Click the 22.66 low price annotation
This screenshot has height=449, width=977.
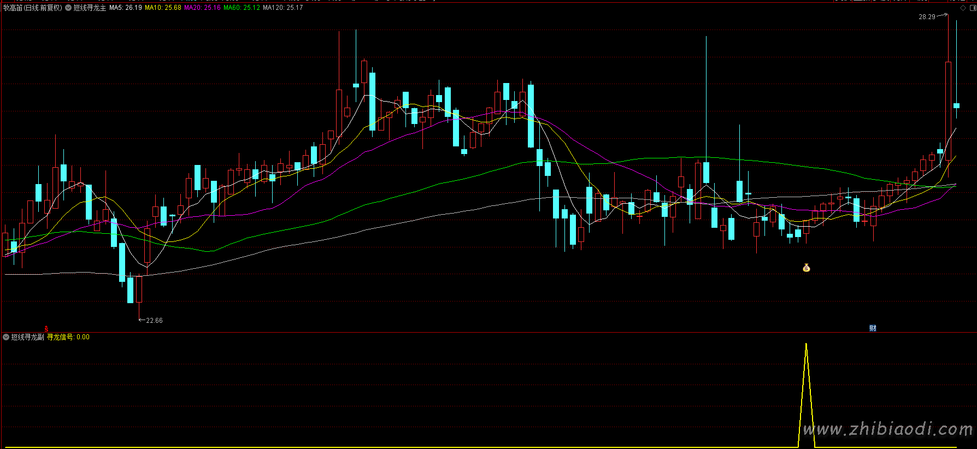coord(154,321)
